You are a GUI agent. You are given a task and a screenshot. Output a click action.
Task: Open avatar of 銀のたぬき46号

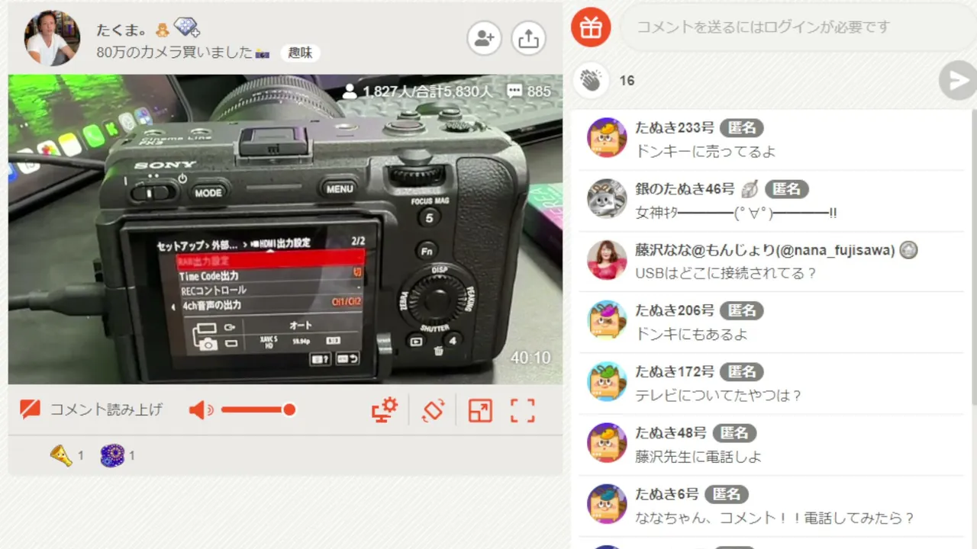click(607, 199)
